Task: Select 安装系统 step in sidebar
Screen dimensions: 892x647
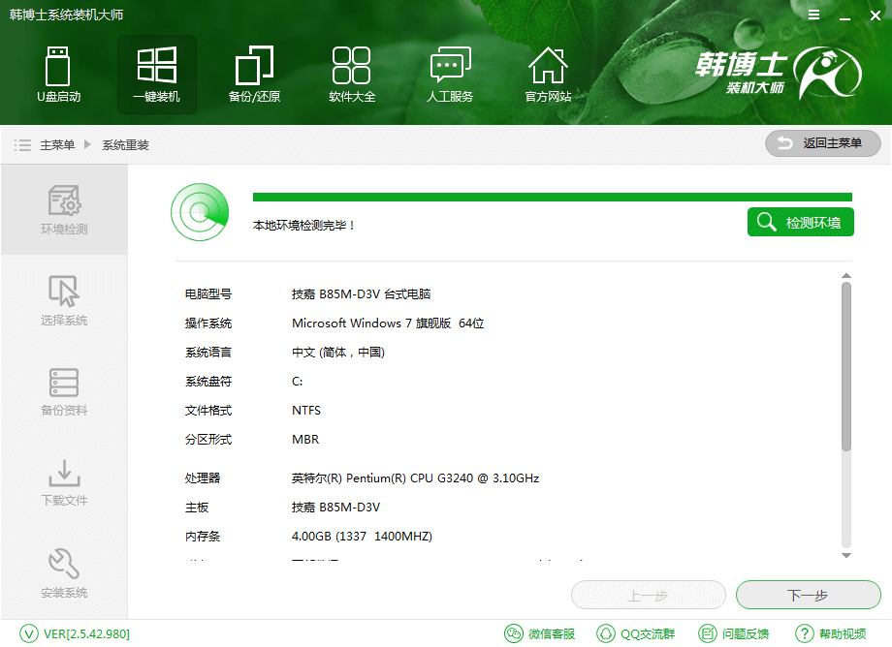Action: coord(64,573)
